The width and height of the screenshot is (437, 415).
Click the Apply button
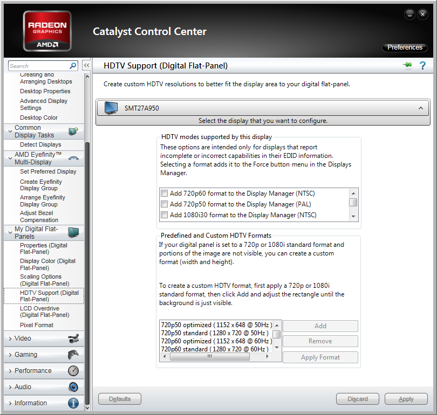(x=406, y=399)
